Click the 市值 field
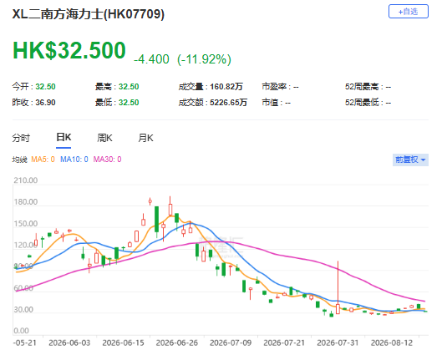This screenshot has height=350, width=447. coord(276,102)
